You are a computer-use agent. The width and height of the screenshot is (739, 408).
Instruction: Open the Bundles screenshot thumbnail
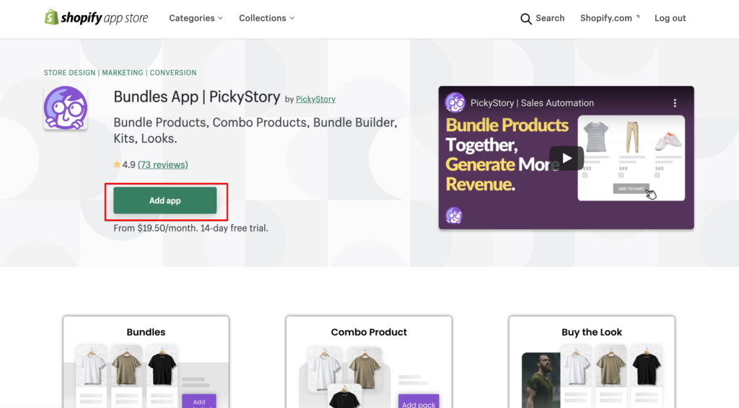pos(146,362)
